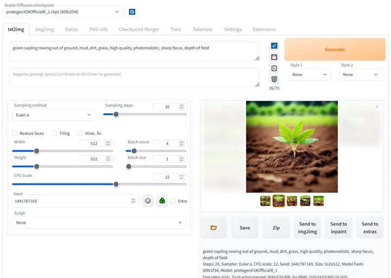Click the blue read-prompt-parameters icon beside the prompt
Screen dimensions: 391x278
(x=274, y=46)
